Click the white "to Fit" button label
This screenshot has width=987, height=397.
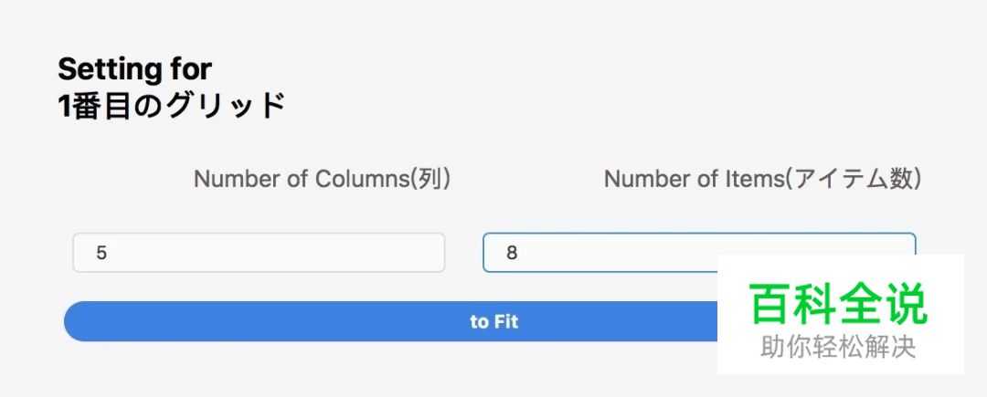[494, 321]
